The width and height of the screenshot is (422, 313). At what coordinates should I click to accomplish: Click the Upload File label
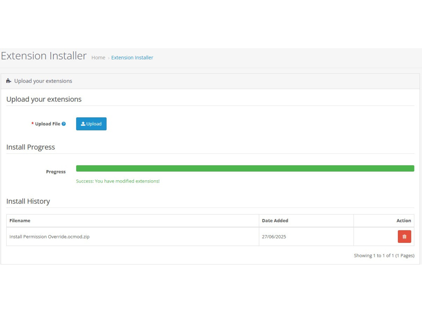pos(48,124)
